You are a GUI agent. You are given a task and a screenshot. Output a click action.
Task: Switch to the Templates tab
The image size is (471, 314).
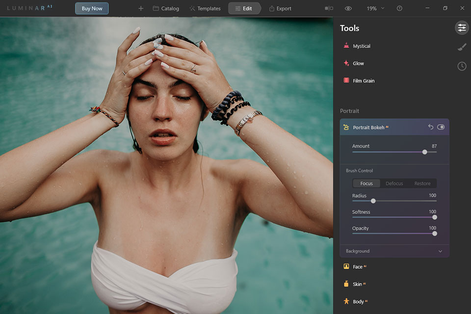point(205,8)
